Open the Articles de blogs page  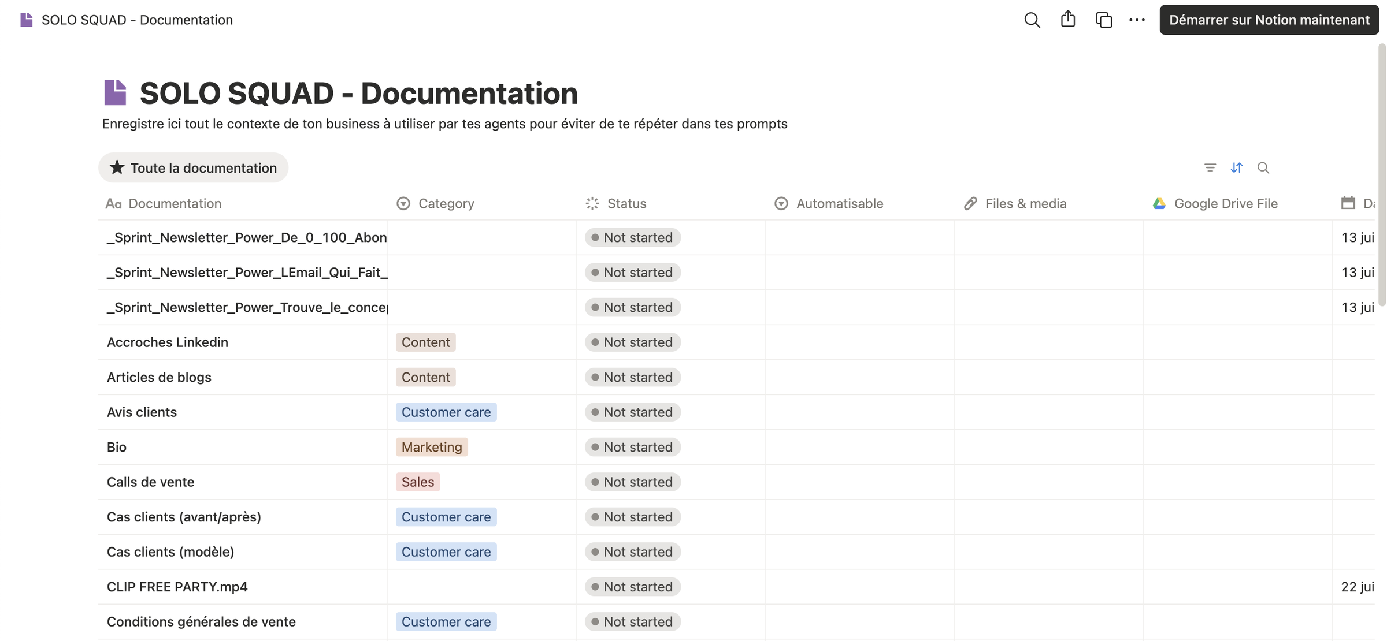pyautogui.click(x=159, y=377)
